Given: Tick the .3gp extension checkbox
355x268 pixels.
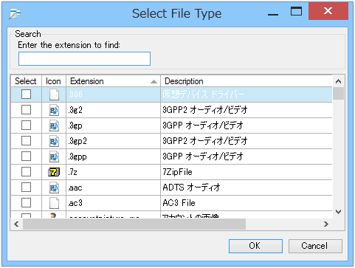Looking at the screenshot, I should click(26, 126).
